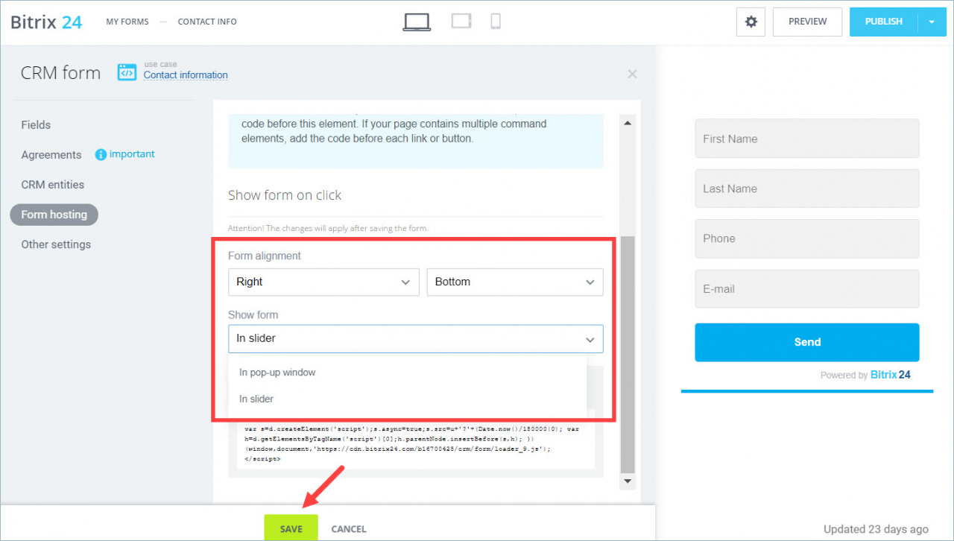
Task: Click the blue info icon beside Agreements
Action: coord(101,154)
